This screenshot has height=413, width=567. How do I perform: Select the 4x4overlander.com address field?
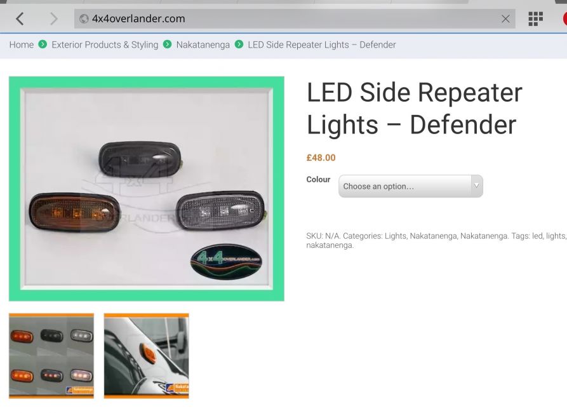(x=295, y=19)
